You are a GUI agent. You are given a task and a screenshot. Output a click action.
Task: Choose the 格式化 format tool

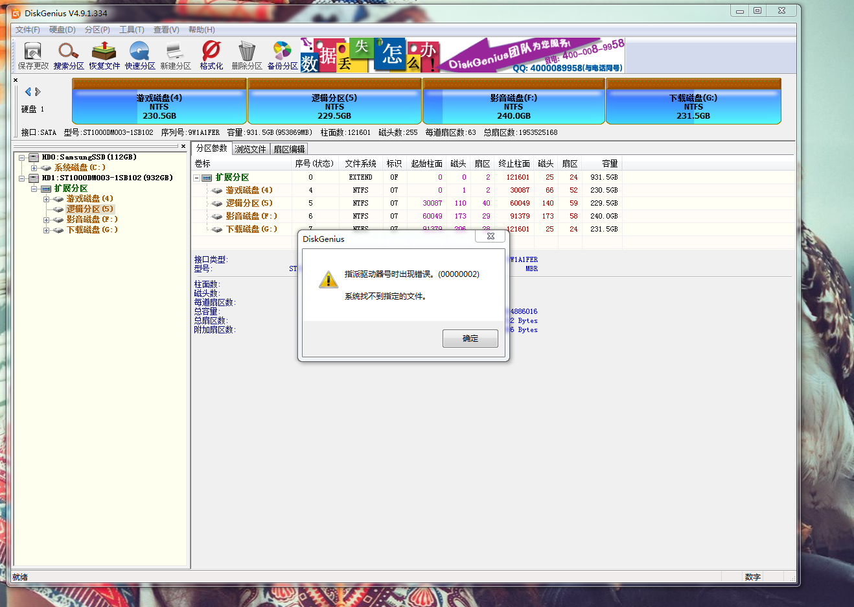(x=211, y=56)
